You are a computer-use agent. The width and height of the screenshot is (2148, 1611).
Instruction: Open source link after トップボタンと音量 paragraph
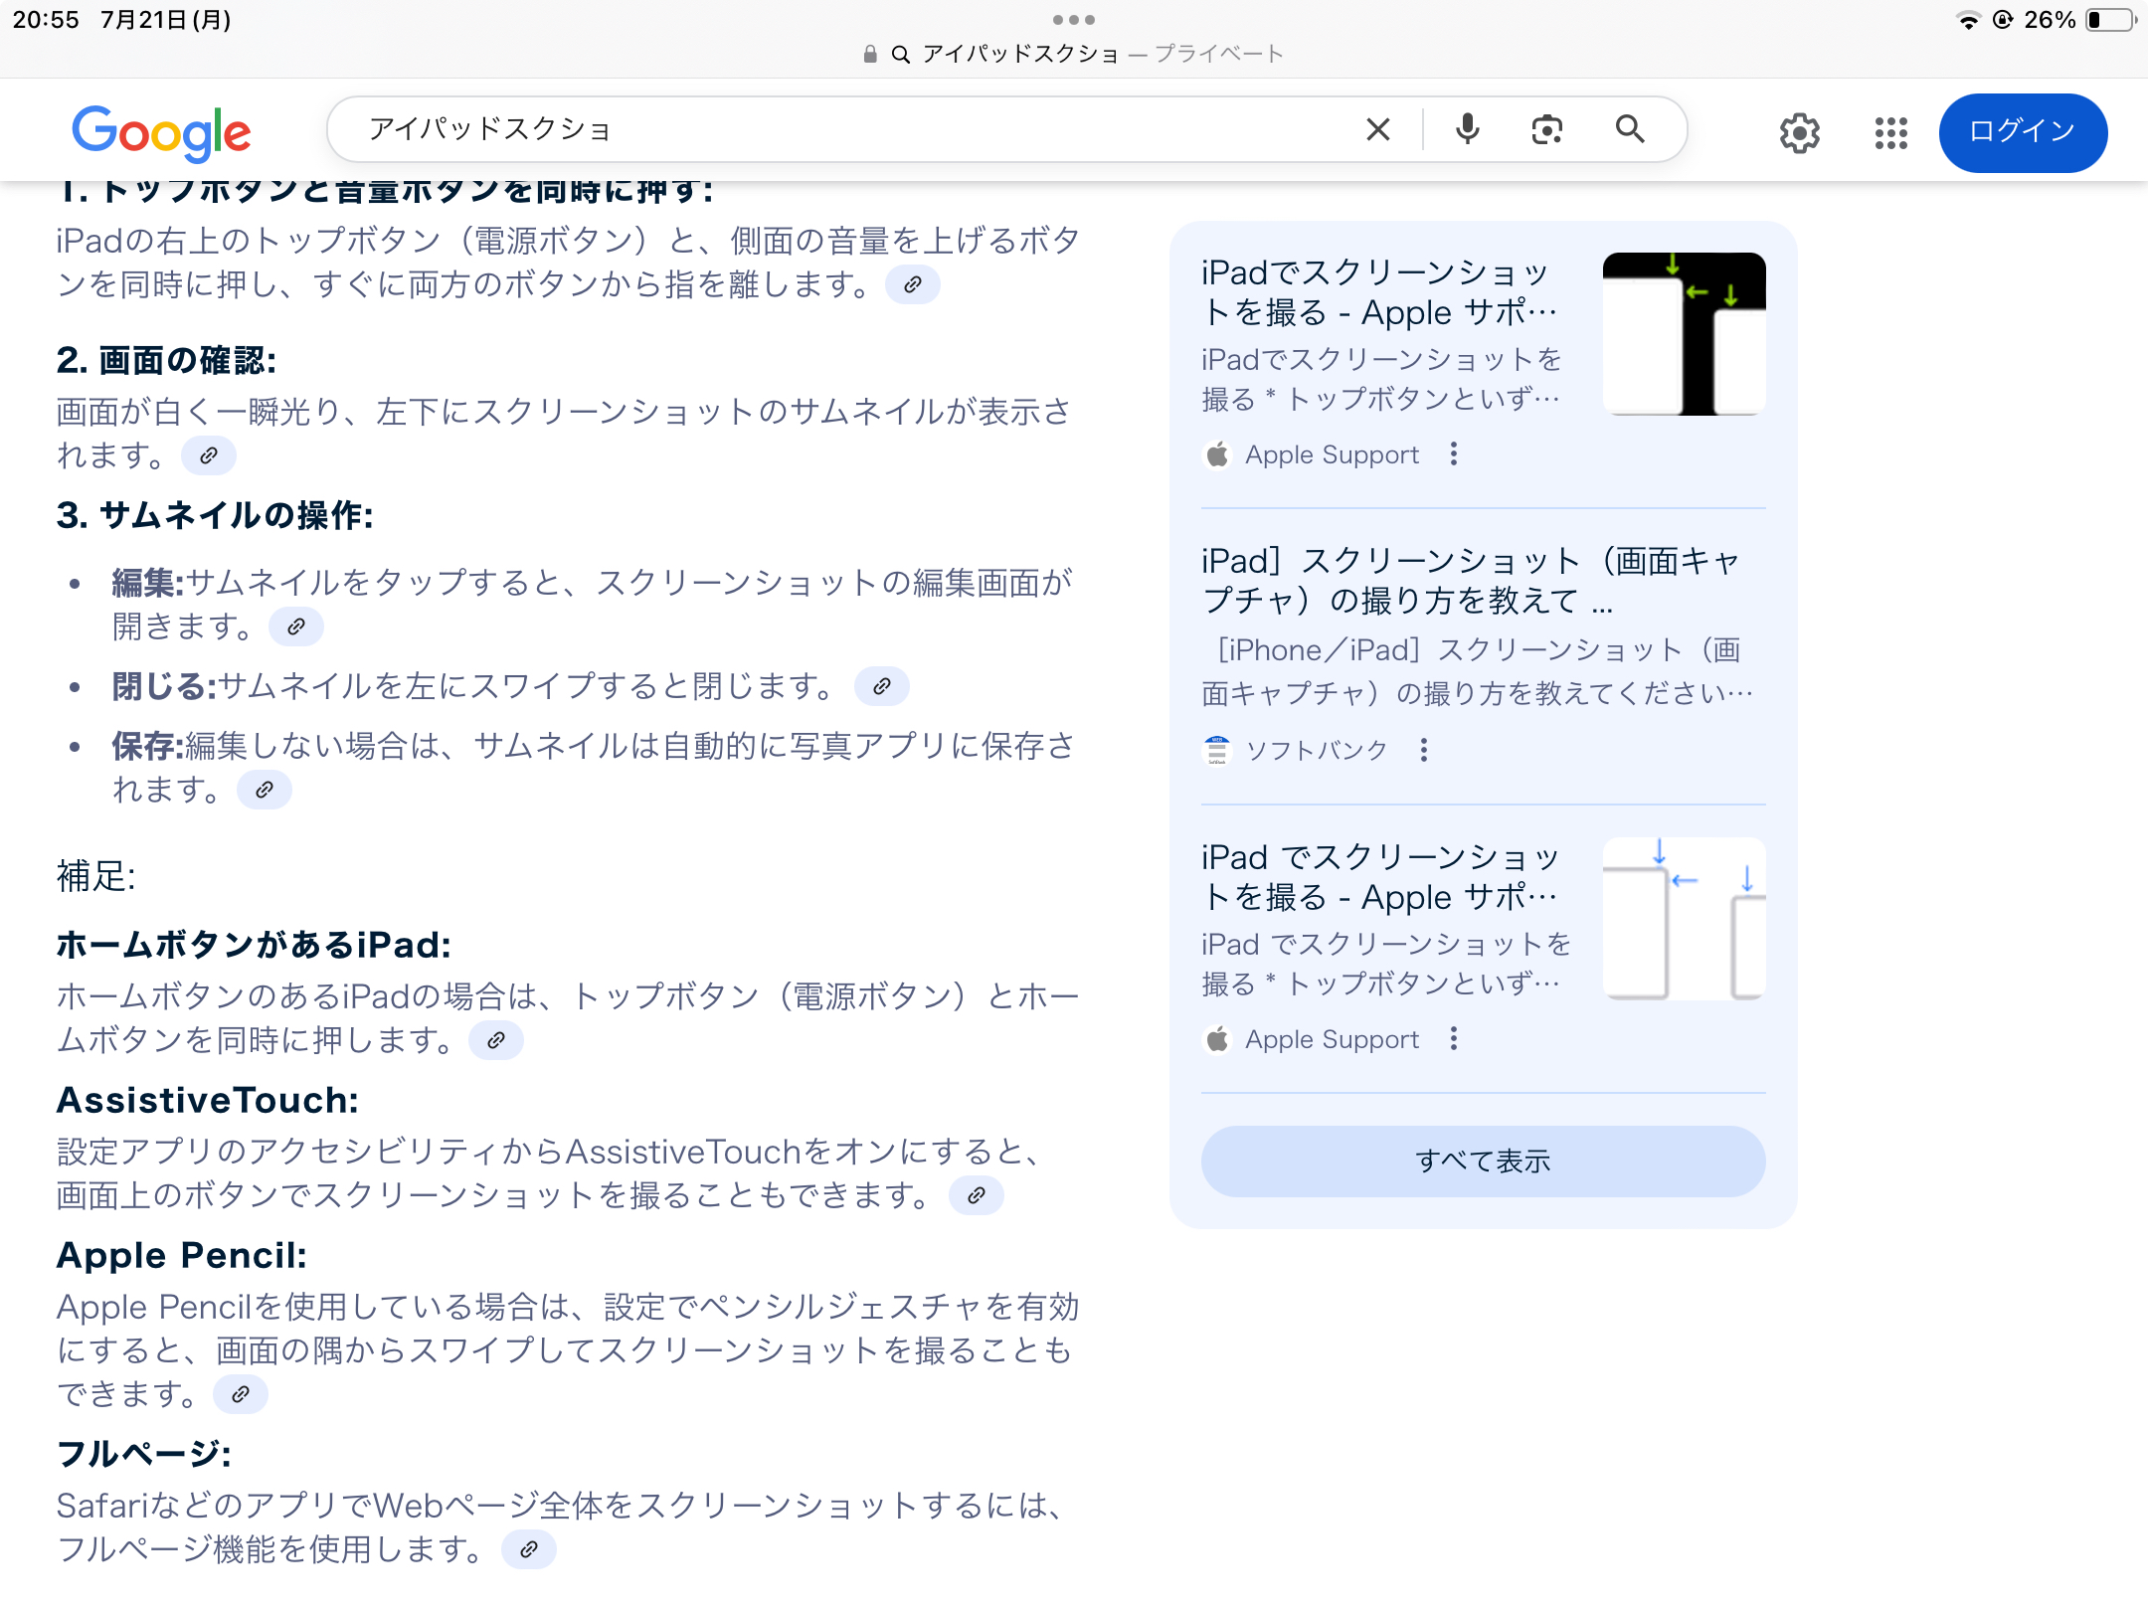(912, 285)
